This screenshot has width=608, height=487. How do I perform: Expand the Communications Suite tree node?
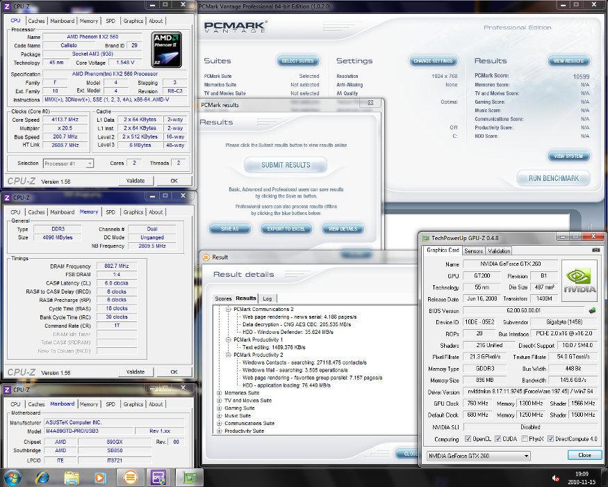220,423
